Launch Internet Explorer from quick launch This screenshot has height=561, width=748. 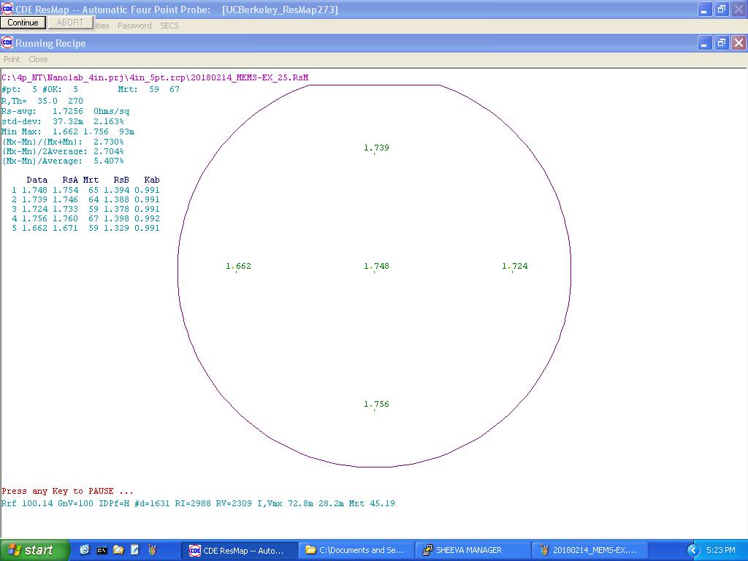coord(85,550)
